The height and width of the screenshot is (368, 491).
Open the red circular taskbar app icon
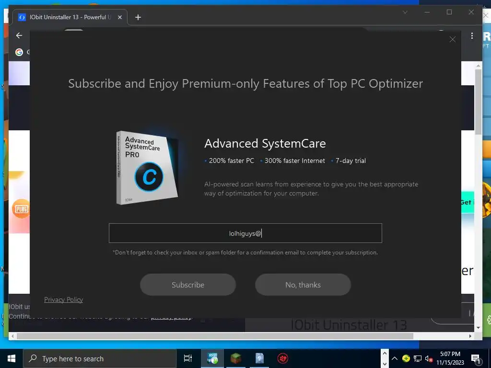pyautogui.click(x=283, y=358)
